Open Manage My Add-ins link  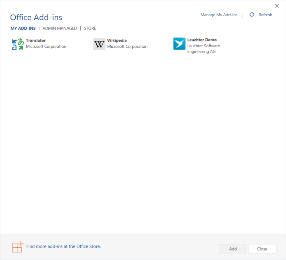[219, 15]
